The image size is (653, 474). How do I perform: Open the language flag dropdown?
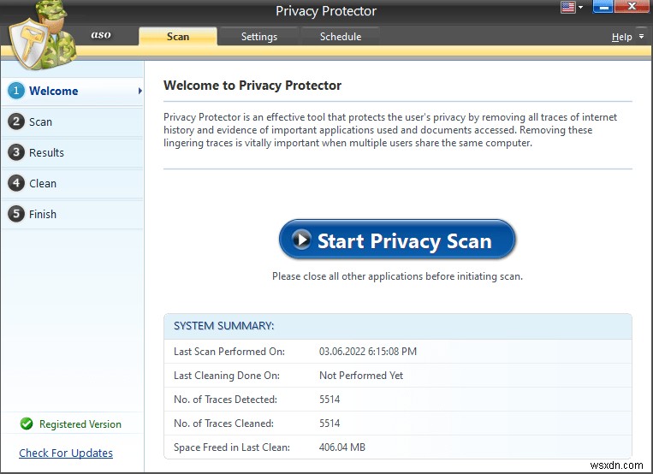click(x=571, y=8)
